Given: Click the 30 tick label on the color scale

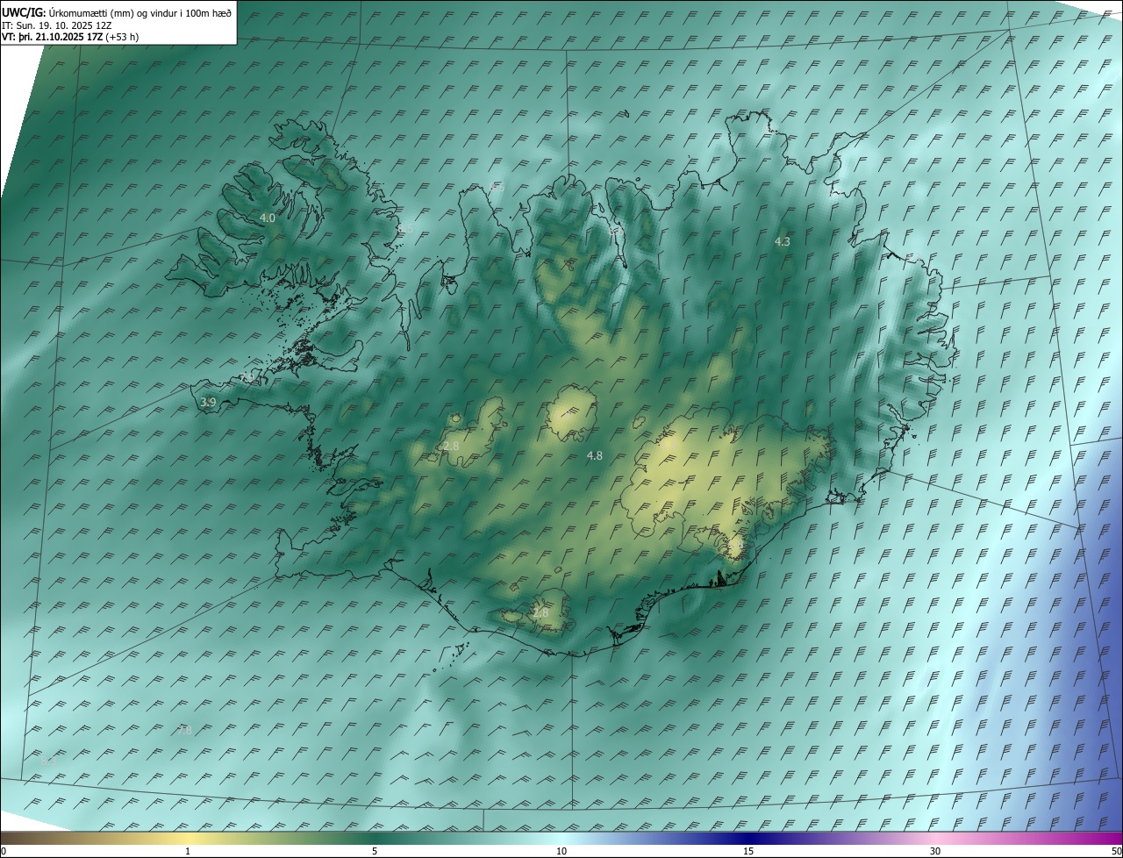Looking at the screenshot, I should coord(935,851).
